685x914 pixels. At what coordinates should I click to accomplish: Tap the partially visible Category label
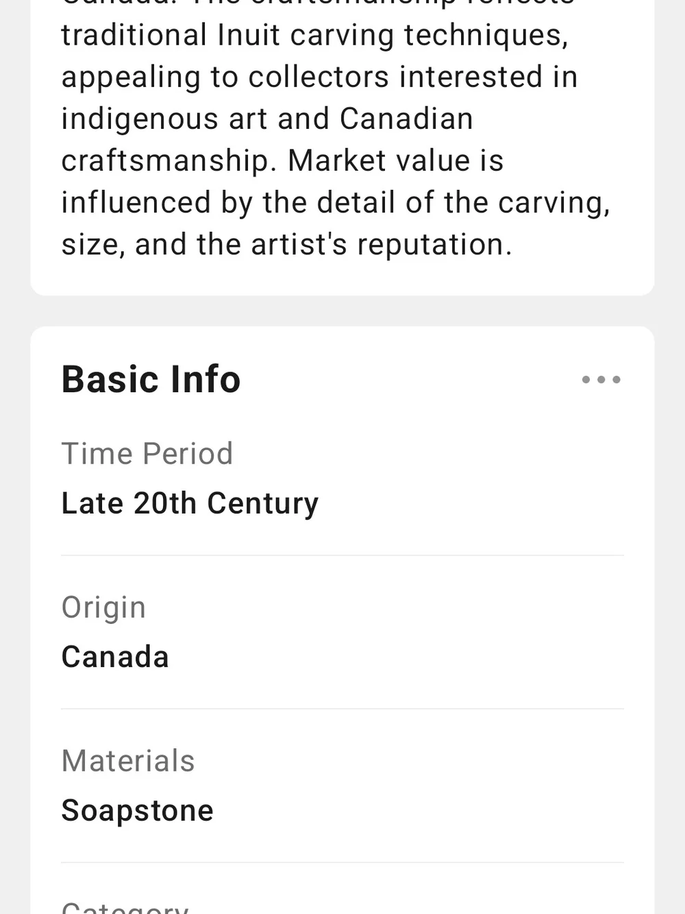tap(125, 906)
